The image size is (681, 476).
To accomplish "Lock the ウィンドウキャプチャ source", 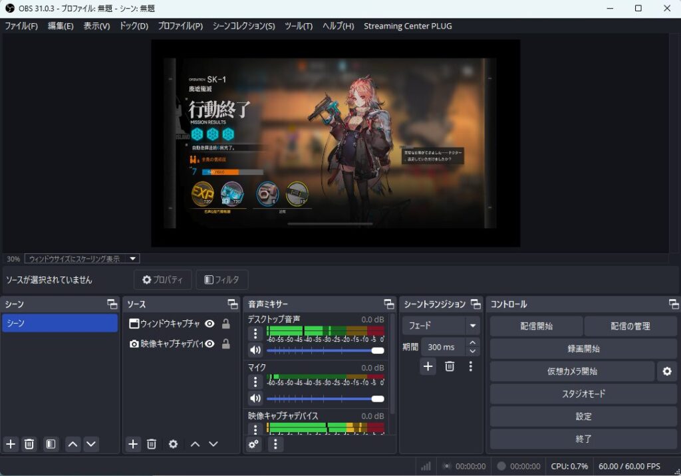I will 226,324.
